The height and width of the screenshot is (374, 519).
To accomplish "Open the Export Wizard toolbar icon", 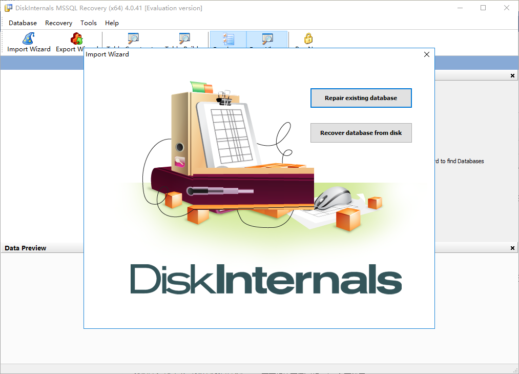I will tap(77, 39).
